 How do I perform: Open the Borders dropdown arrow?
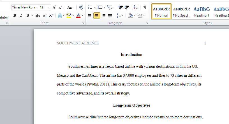144,15
